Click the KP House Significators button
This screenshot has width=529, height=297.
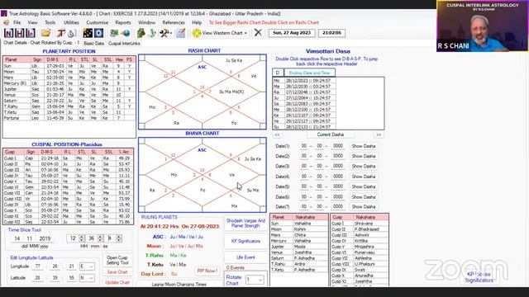479,277
